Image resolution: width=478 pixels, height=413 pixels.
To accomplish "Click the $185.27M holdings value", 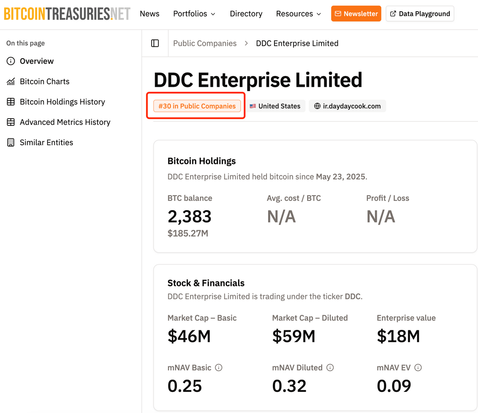I will click(x=188, y=233).
